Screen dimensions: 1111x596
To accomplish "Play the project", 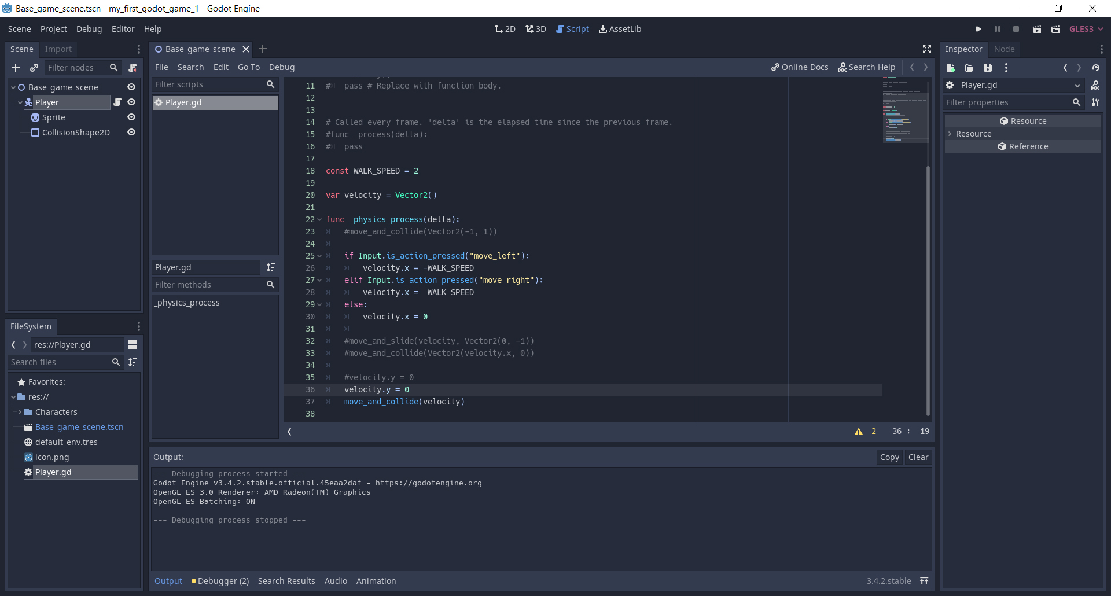I will pyautogui.click(x=978, y=29).
